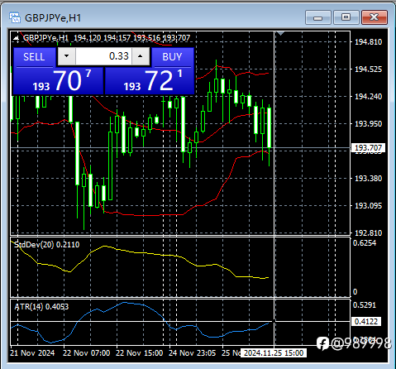Click the buy price 193.72 tile
The image size is (396, 369).
(150, 81)
